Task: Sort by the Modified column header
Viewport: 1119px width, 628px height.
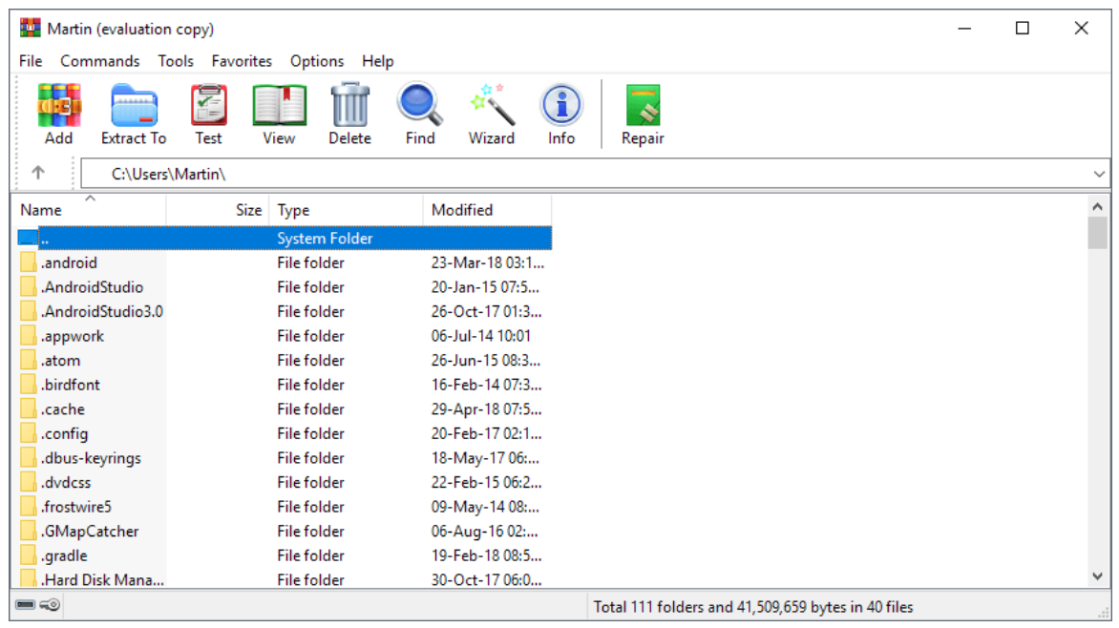Action: click(488, 210)
